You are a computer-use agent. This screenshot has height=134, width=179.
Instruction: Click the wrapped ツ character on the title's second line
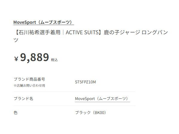click(x=16, y=40)
